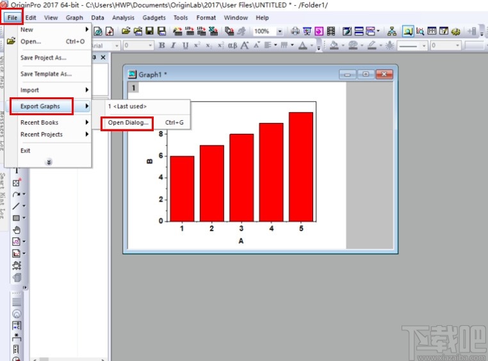Open the Tools menu
The image size is (488, 361).
(181, 18)
